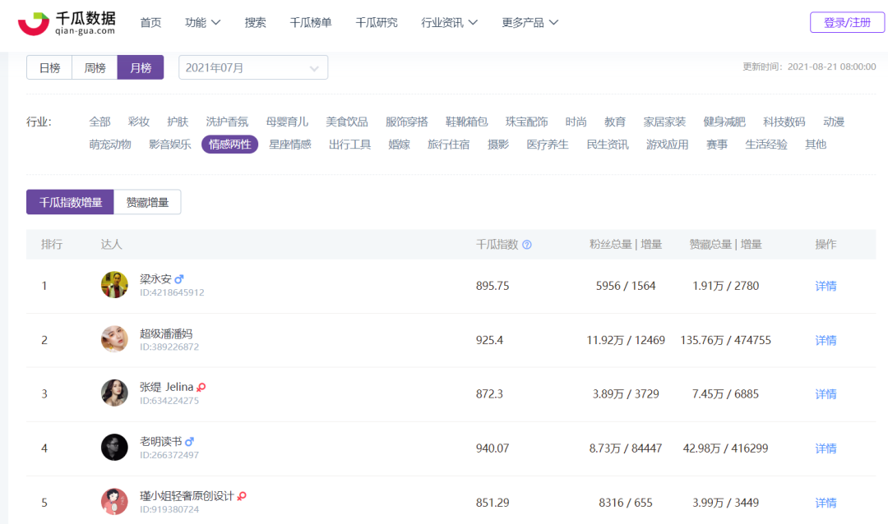Switch ranking to 周榜

(x=95, y=67)
